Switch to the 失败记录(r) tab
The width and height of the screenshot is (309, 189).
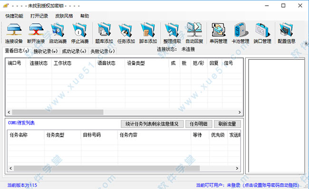coord(103,51)
